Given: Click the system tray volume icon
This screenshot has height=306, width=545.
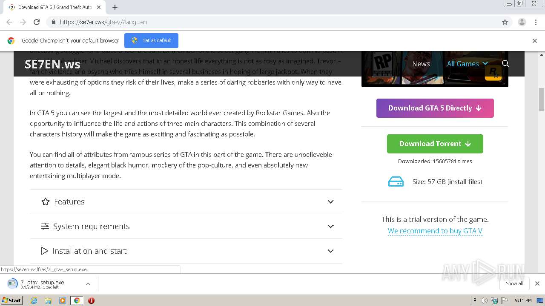Looking at the screenshot, I should click(484, 300).
